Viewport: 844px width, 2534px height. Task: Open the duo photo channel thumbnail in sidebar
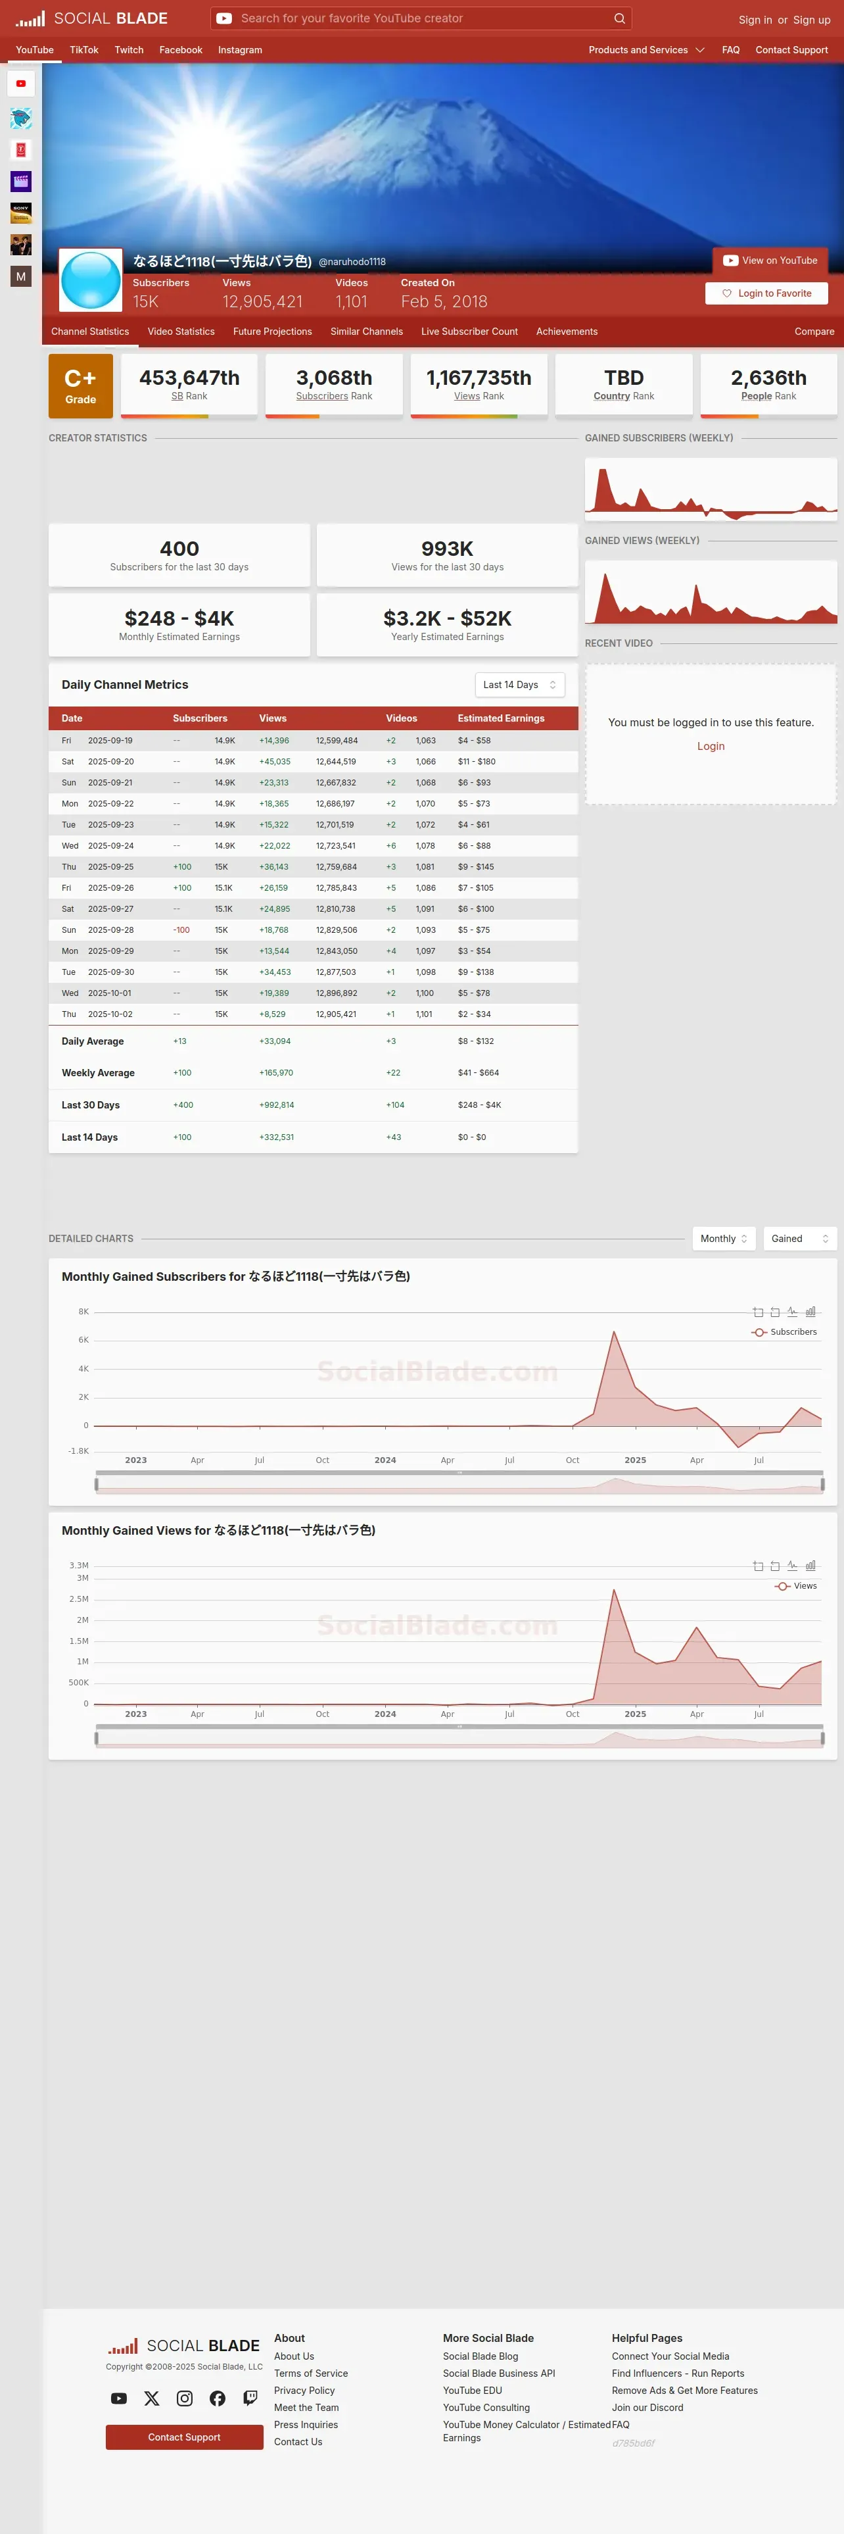[20, 244]
